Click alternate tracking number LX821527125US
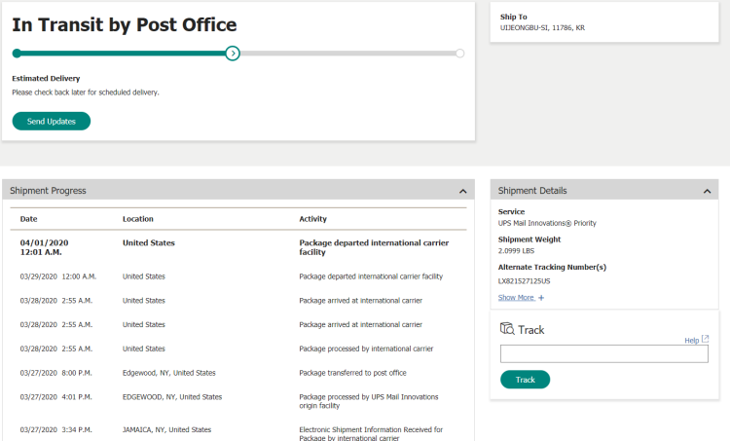This screenshot has width=730, height=441. coord(525,281)
